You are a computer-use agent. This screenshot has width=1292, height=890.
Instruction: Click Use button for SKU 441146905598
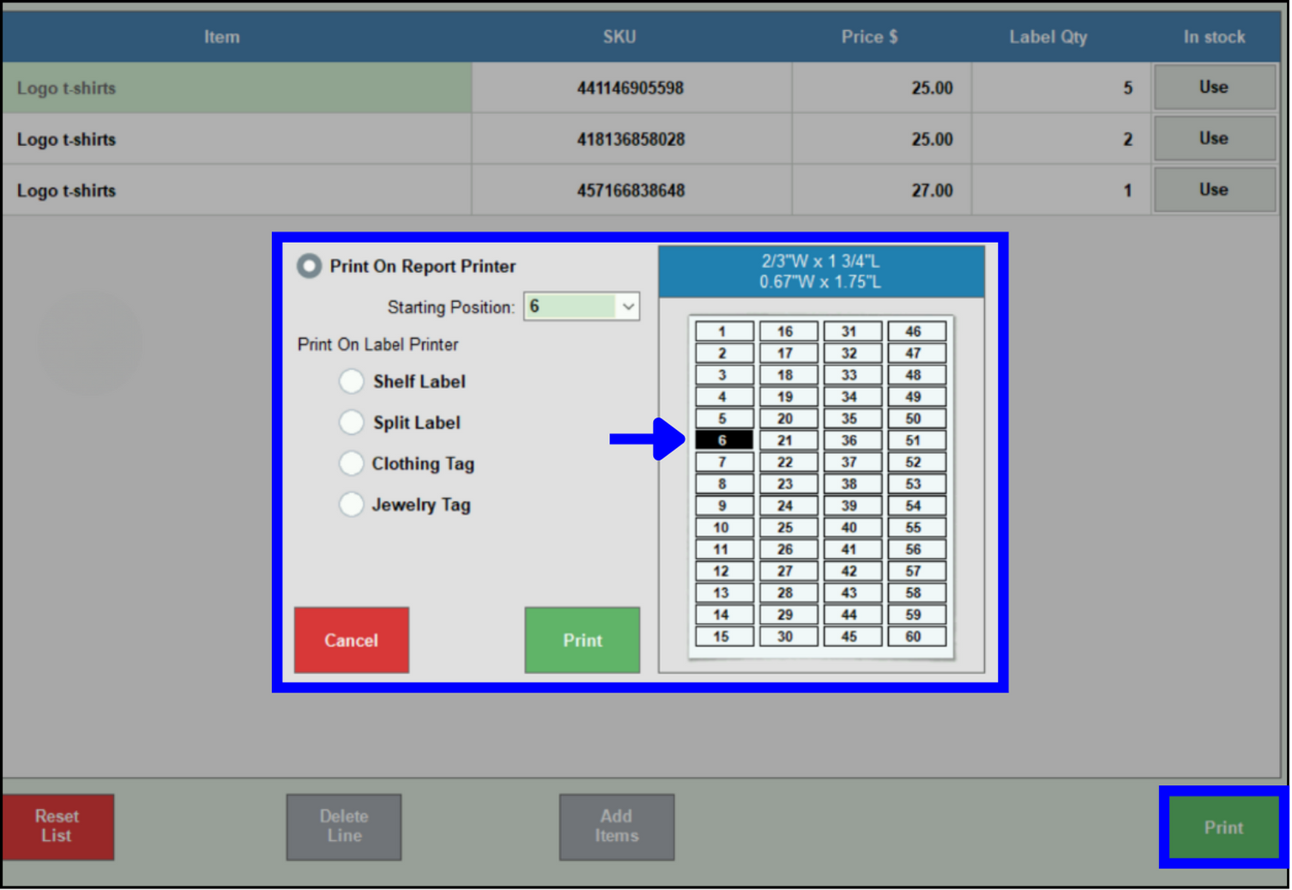click(1213, 88)
